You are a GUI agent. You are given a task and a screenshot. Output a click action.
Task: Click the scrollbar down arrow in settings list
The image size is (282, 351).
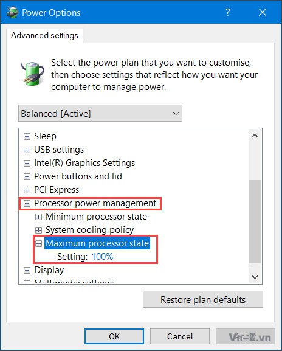pos(255,277)
